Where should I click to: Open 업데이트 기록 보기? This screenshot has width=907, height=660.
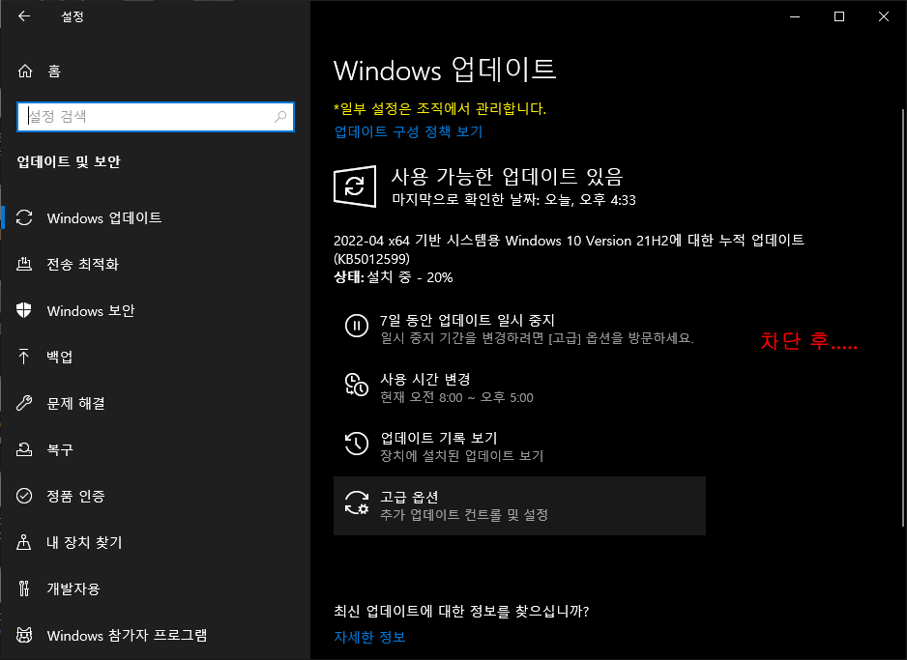coord(519,446)
